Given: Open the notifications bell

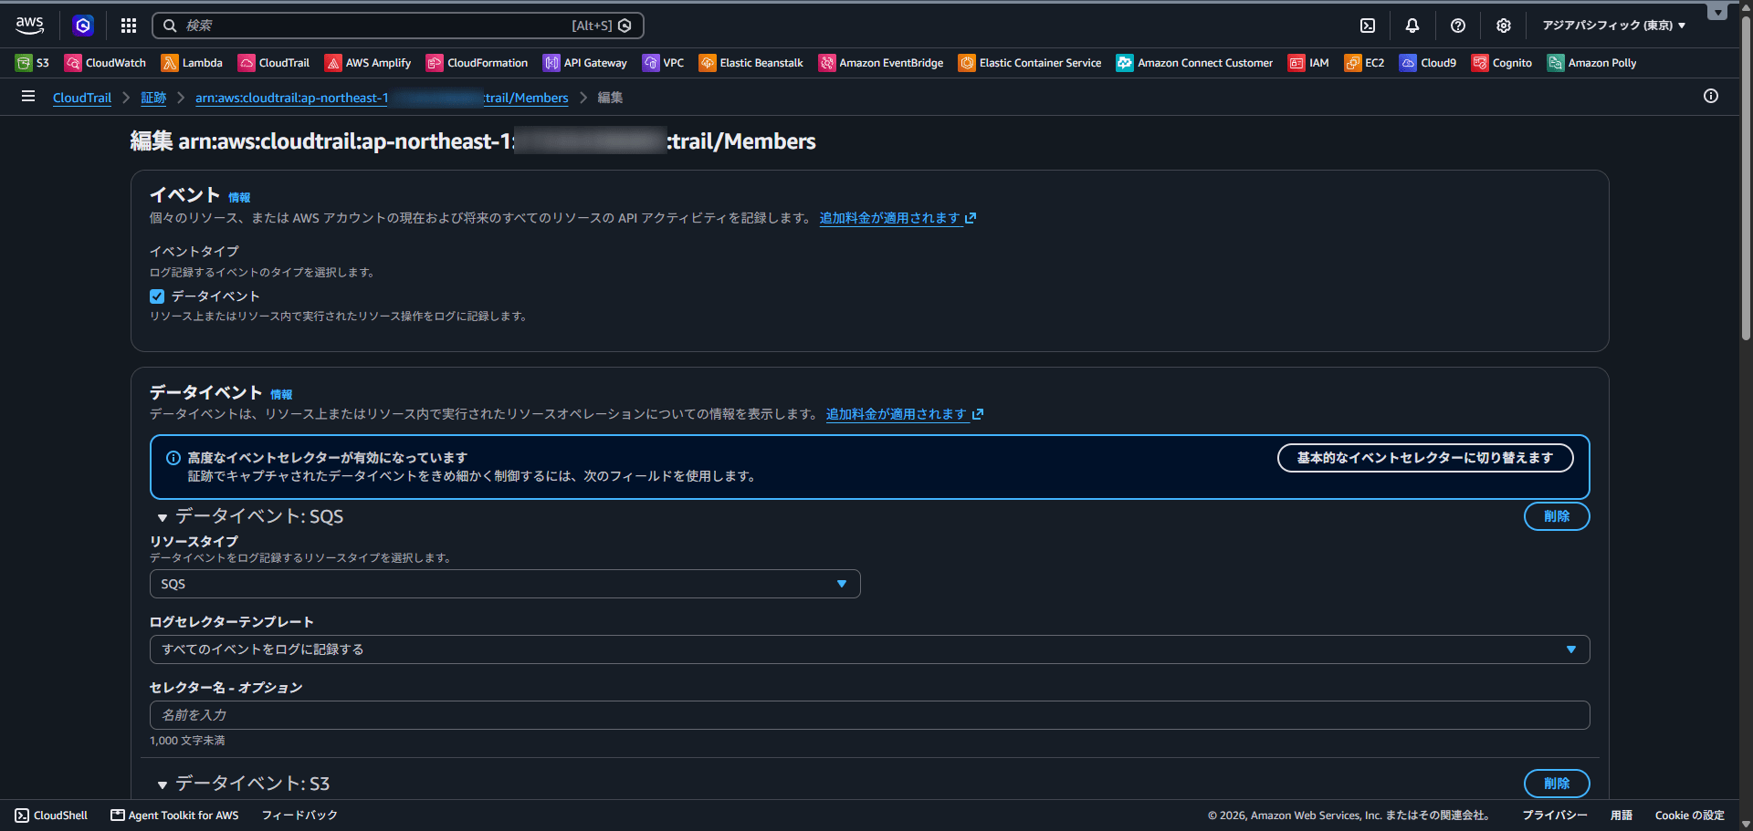Looking at the screenshot, I should (x=1412, y=26).
